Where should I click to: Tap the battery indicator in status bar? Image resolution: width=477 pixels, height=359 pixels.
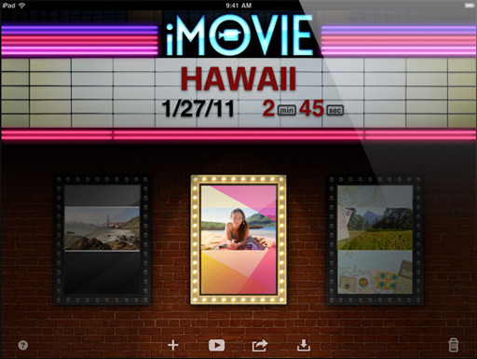point(469,6)
